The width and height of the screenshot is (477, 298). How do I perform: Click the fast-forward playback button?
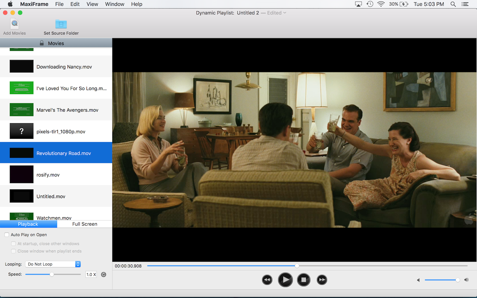pyautogui.click(x=322, y=280)
